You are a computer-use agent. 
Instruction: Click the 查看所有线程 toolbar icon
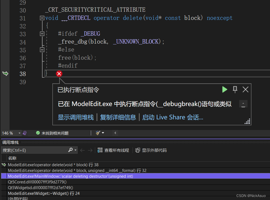coord(100,150)
